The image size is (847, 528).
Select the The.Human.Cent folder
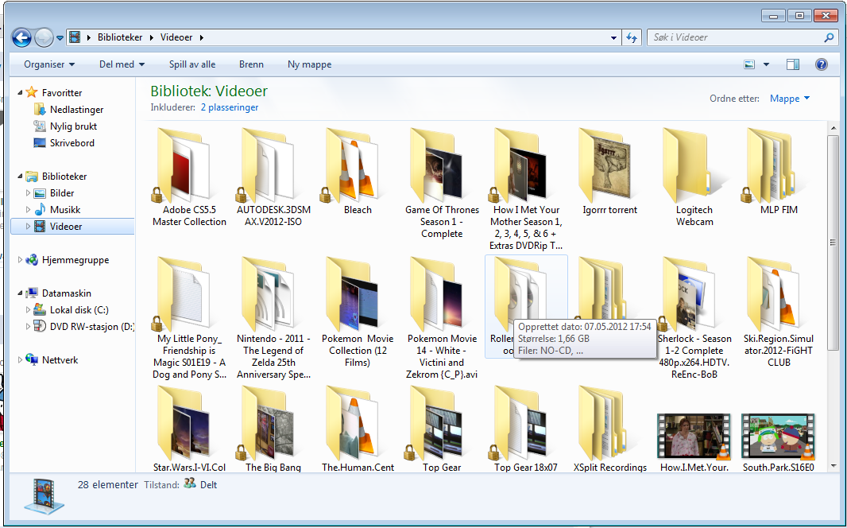coord(358,429)
